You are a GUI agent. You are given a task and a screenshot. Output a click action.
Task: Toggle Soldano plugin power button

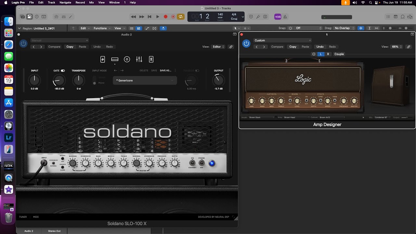23,43
